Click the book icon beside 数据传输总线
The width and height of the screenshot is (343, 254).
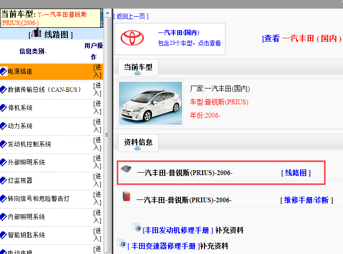[3, 89]
